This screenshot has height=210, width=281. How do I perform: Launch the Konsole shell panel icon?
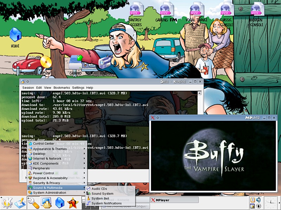[x=46, y=203]
